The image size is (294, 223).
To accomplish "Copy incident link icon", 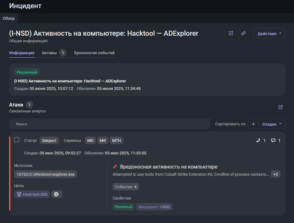I will pyautogui.click(x=243, y=33).
